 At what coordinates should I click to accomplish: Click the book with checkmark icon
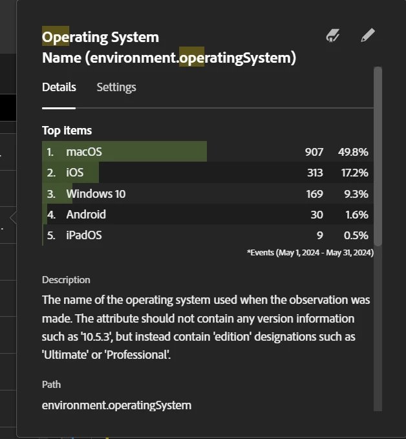(x=333, y=36)
